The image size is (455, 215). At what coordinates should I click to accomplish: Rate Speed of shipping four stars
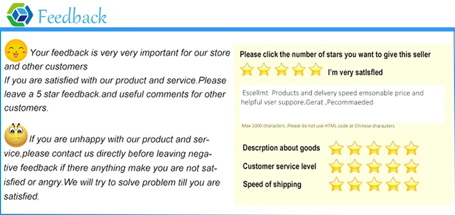393,184
